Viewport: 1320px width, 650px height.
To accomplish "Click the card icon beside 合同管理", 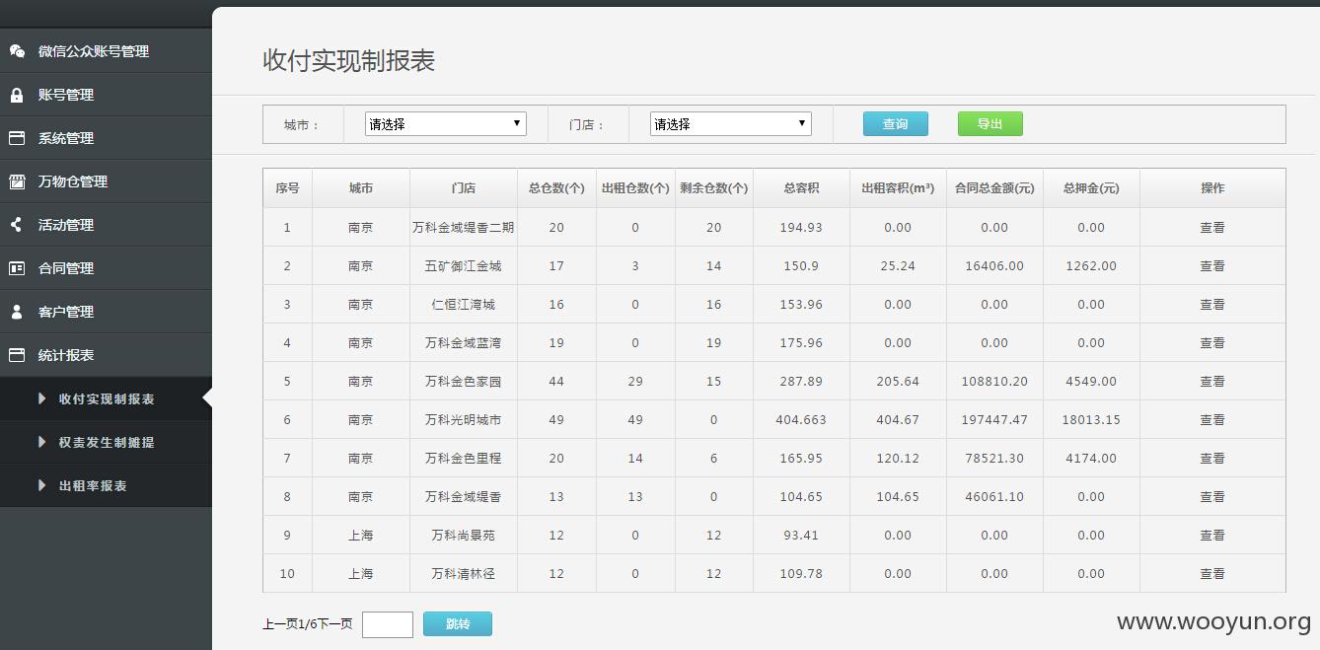I will (x=17, y=268).
